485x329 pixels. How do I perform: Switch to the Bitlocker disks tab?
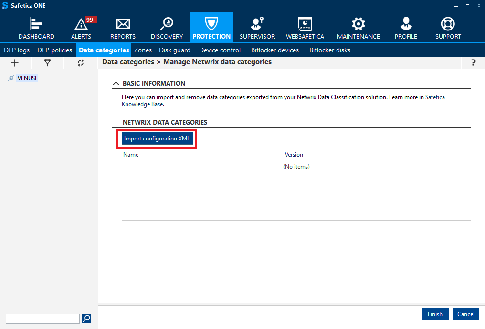(x=330, y=50)
